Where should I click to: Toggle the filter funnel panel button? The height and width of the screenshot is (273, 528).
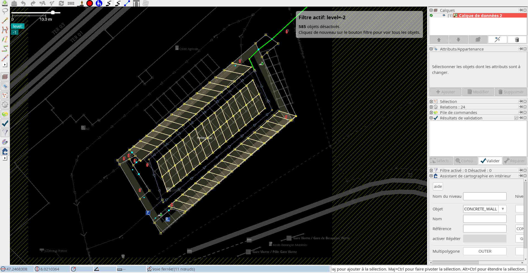pos(5,133)
